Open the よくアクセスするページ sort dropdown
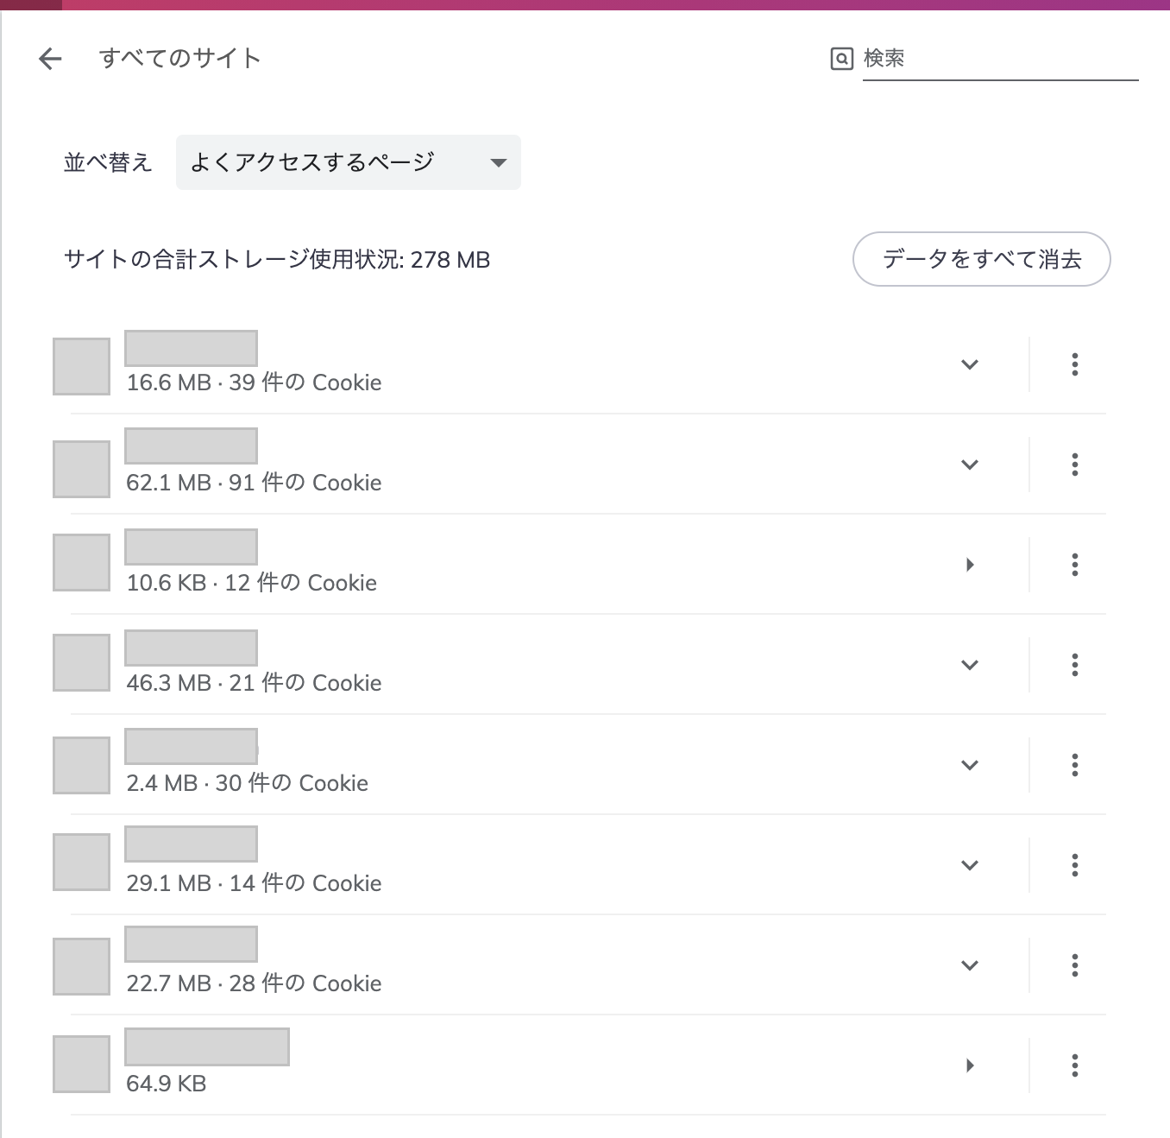Screen dimensions: 1170x1138 [349, 162]
